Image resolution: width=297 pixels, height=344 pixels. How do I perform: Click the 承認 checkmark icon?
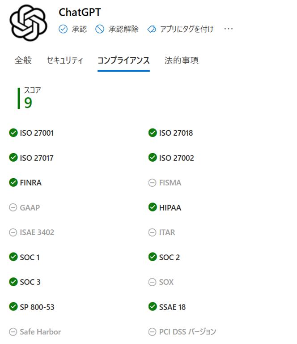63,29
